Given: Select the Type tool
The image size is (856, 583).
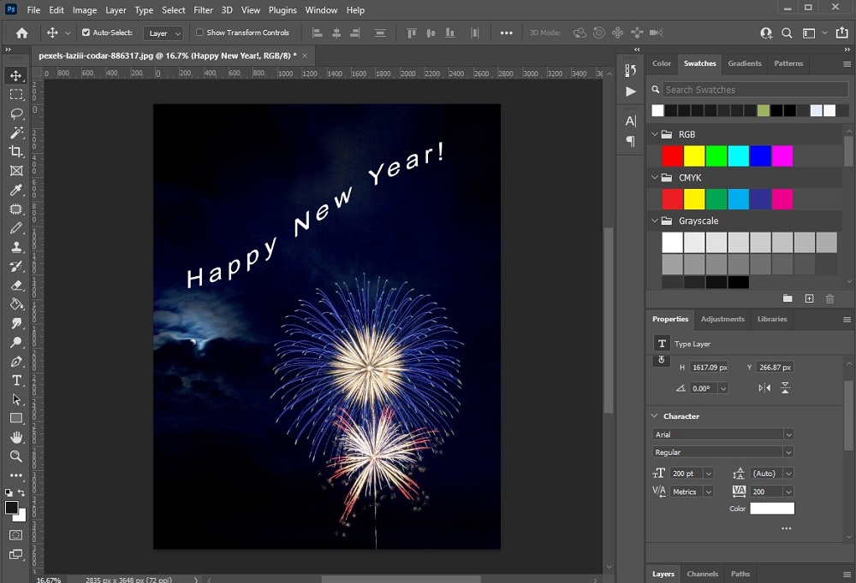Looking at the screenshot, I should tap(15, 380).
